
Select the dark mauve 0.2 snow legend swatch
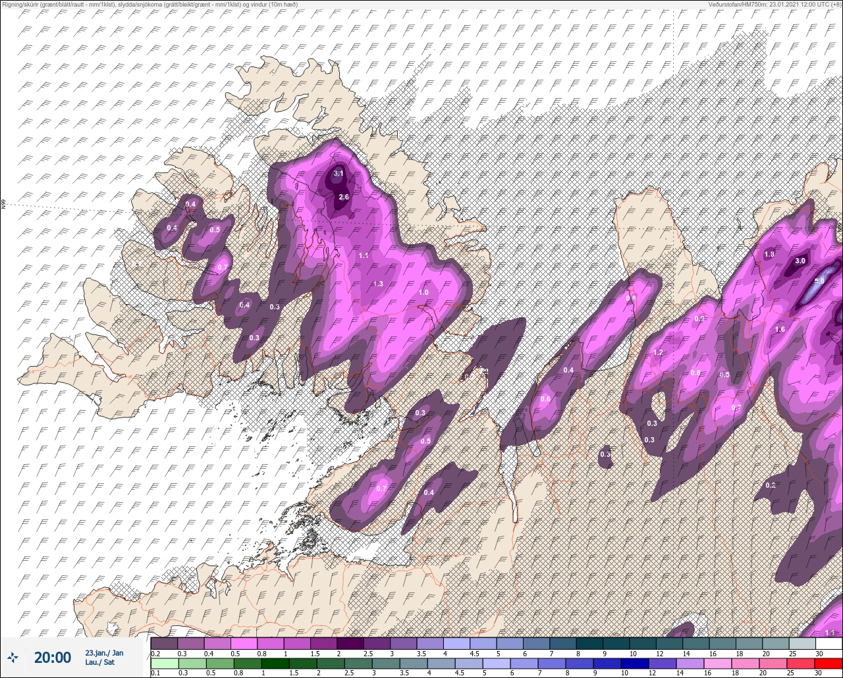[x=164, y=643]
